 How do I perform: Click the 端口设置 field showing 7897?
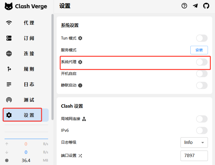tap(194, 156)
